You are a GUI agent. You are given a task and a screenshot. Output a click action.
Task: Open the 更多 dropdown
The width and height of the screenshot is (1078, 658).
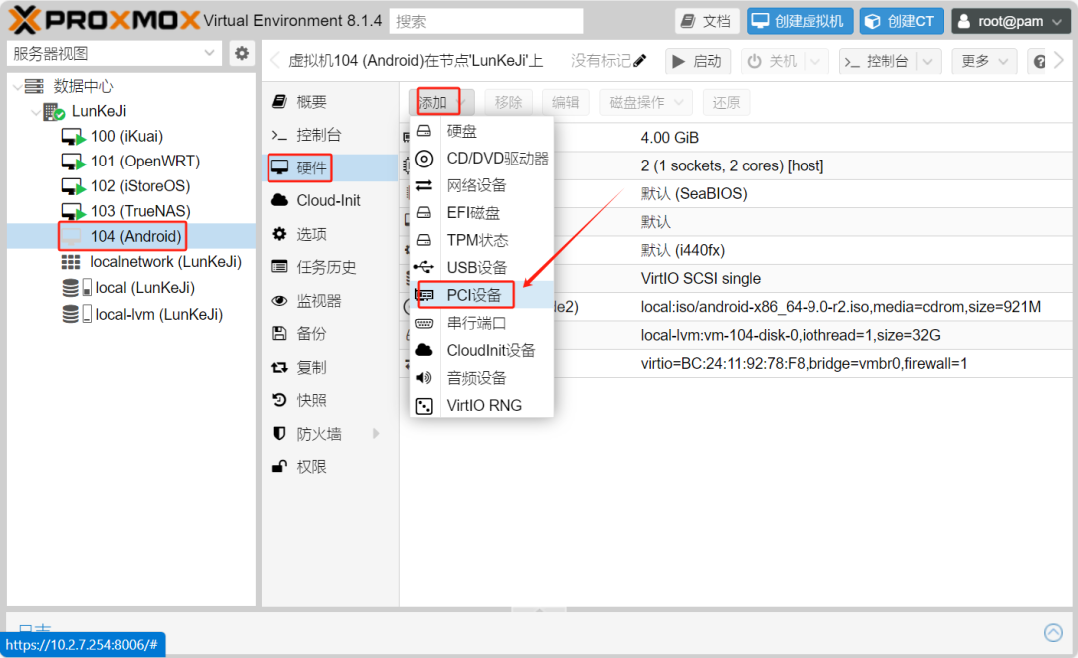pos(984,61)
